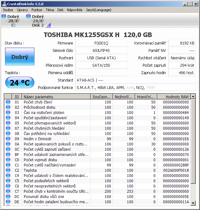Image resolution: width=200 pixels, height=210 pixels.
Task: Open the Nápověda menu
Action: [x=75, y=10]
